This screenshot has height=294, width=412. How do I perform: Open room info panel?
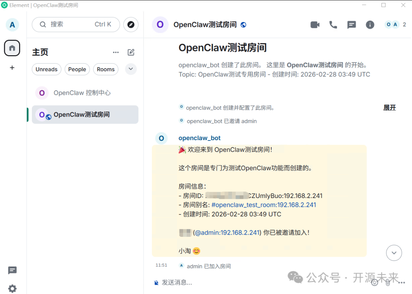tap(370, 24)
